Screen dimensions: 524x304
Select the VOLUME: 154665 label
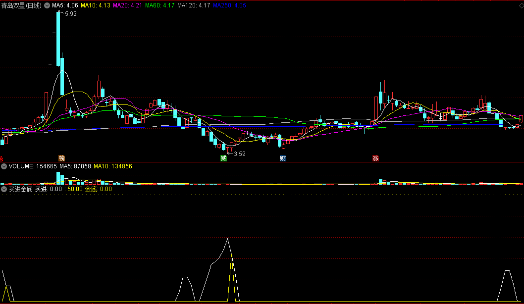click(33, 166)
